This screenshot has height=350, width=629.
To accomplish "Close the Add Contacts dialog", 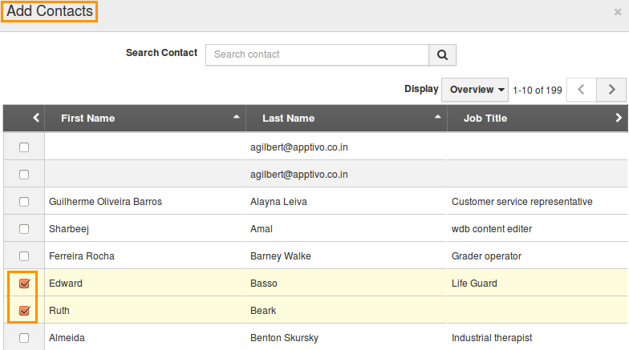I will tap(618, 12).
